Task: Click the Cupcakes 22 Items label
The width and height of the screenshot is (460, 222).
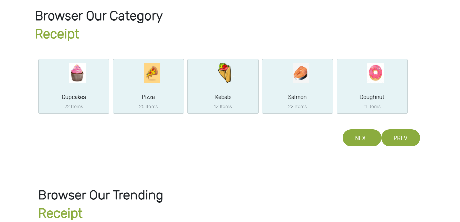Action: [x=74, y=106]
